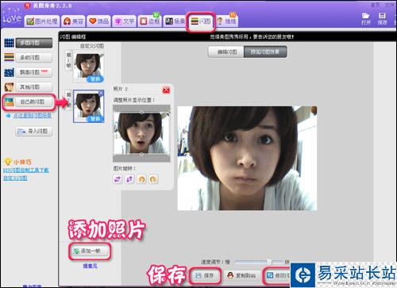Select the 闪图 tab
This screenshot has width=397, height=288.
[200, 21]
